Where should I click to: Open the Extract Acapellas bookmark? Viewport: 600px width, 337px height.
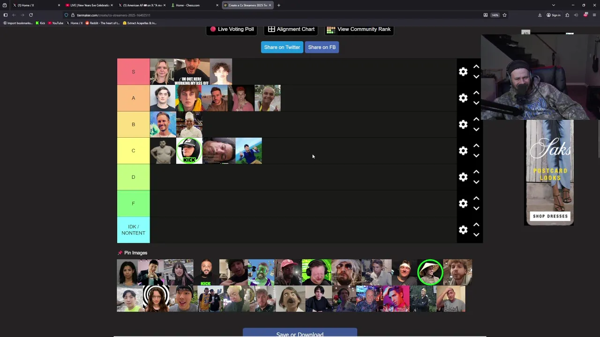pos(140,23)
